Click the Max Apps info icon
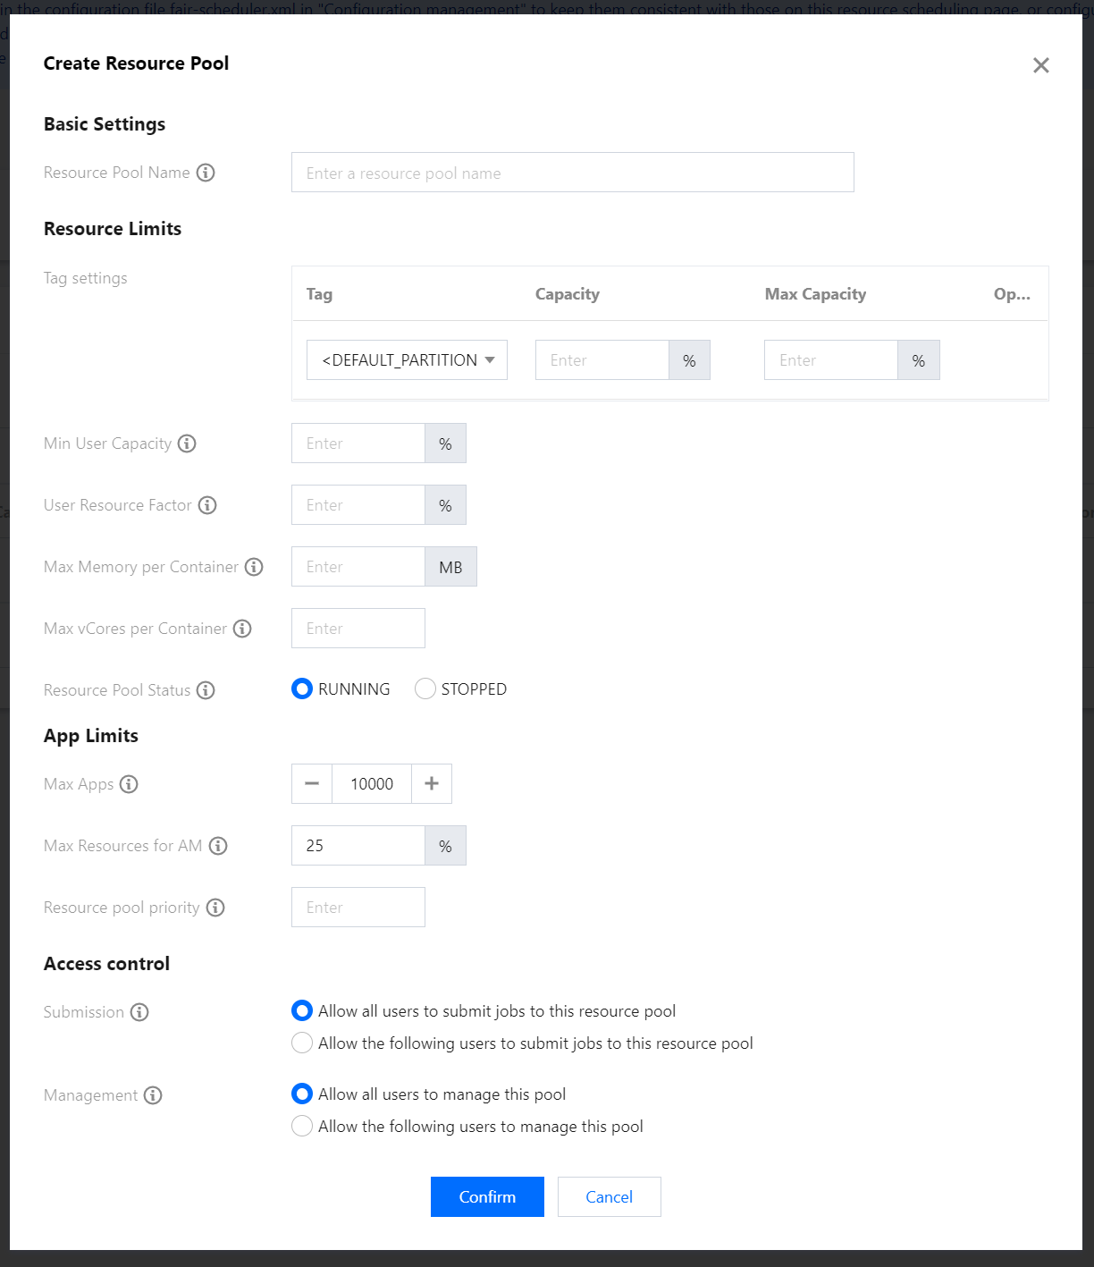This screenshot has width=1094, height=1267. (x=129, y=784)
